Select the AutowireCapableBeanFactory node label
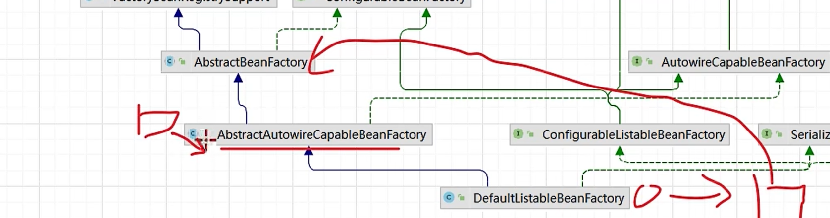The image size is (830, 218). click(743, 62)
